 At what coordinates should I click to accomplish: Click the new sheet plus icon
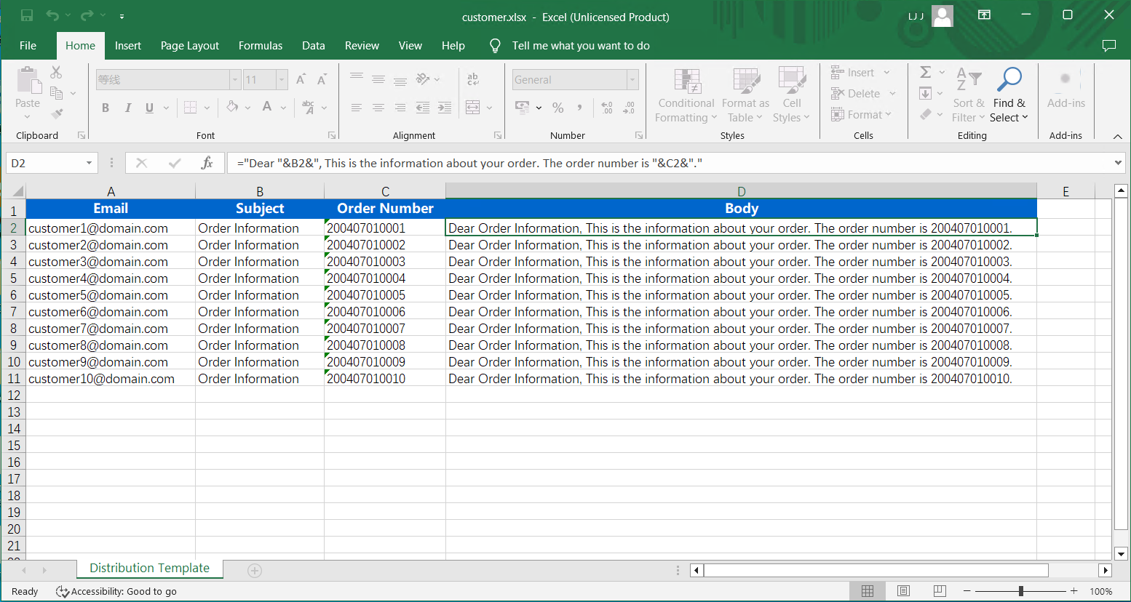[255, 571]
